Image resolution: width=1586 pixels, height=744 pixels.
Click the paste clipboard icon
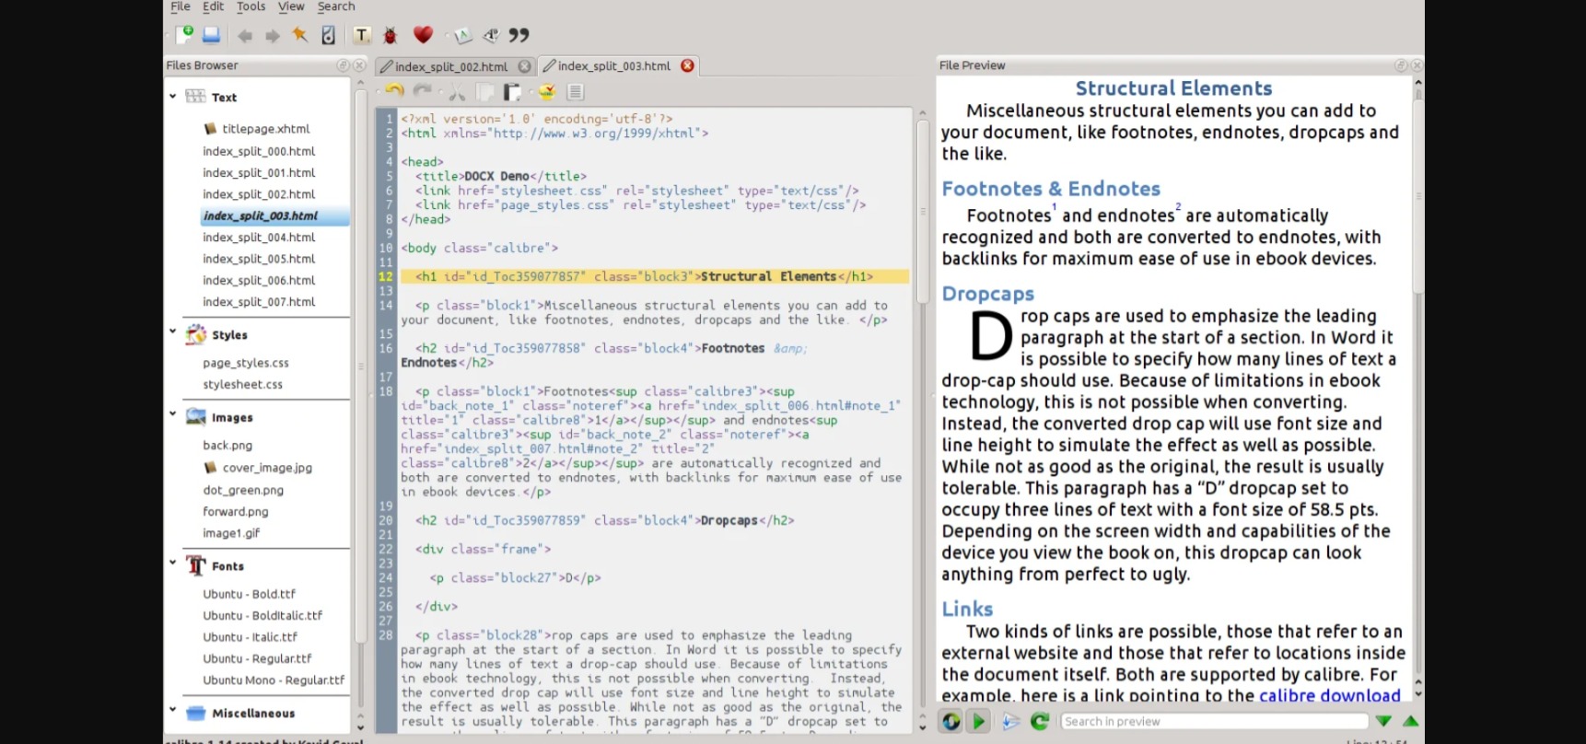coord(512,91)
